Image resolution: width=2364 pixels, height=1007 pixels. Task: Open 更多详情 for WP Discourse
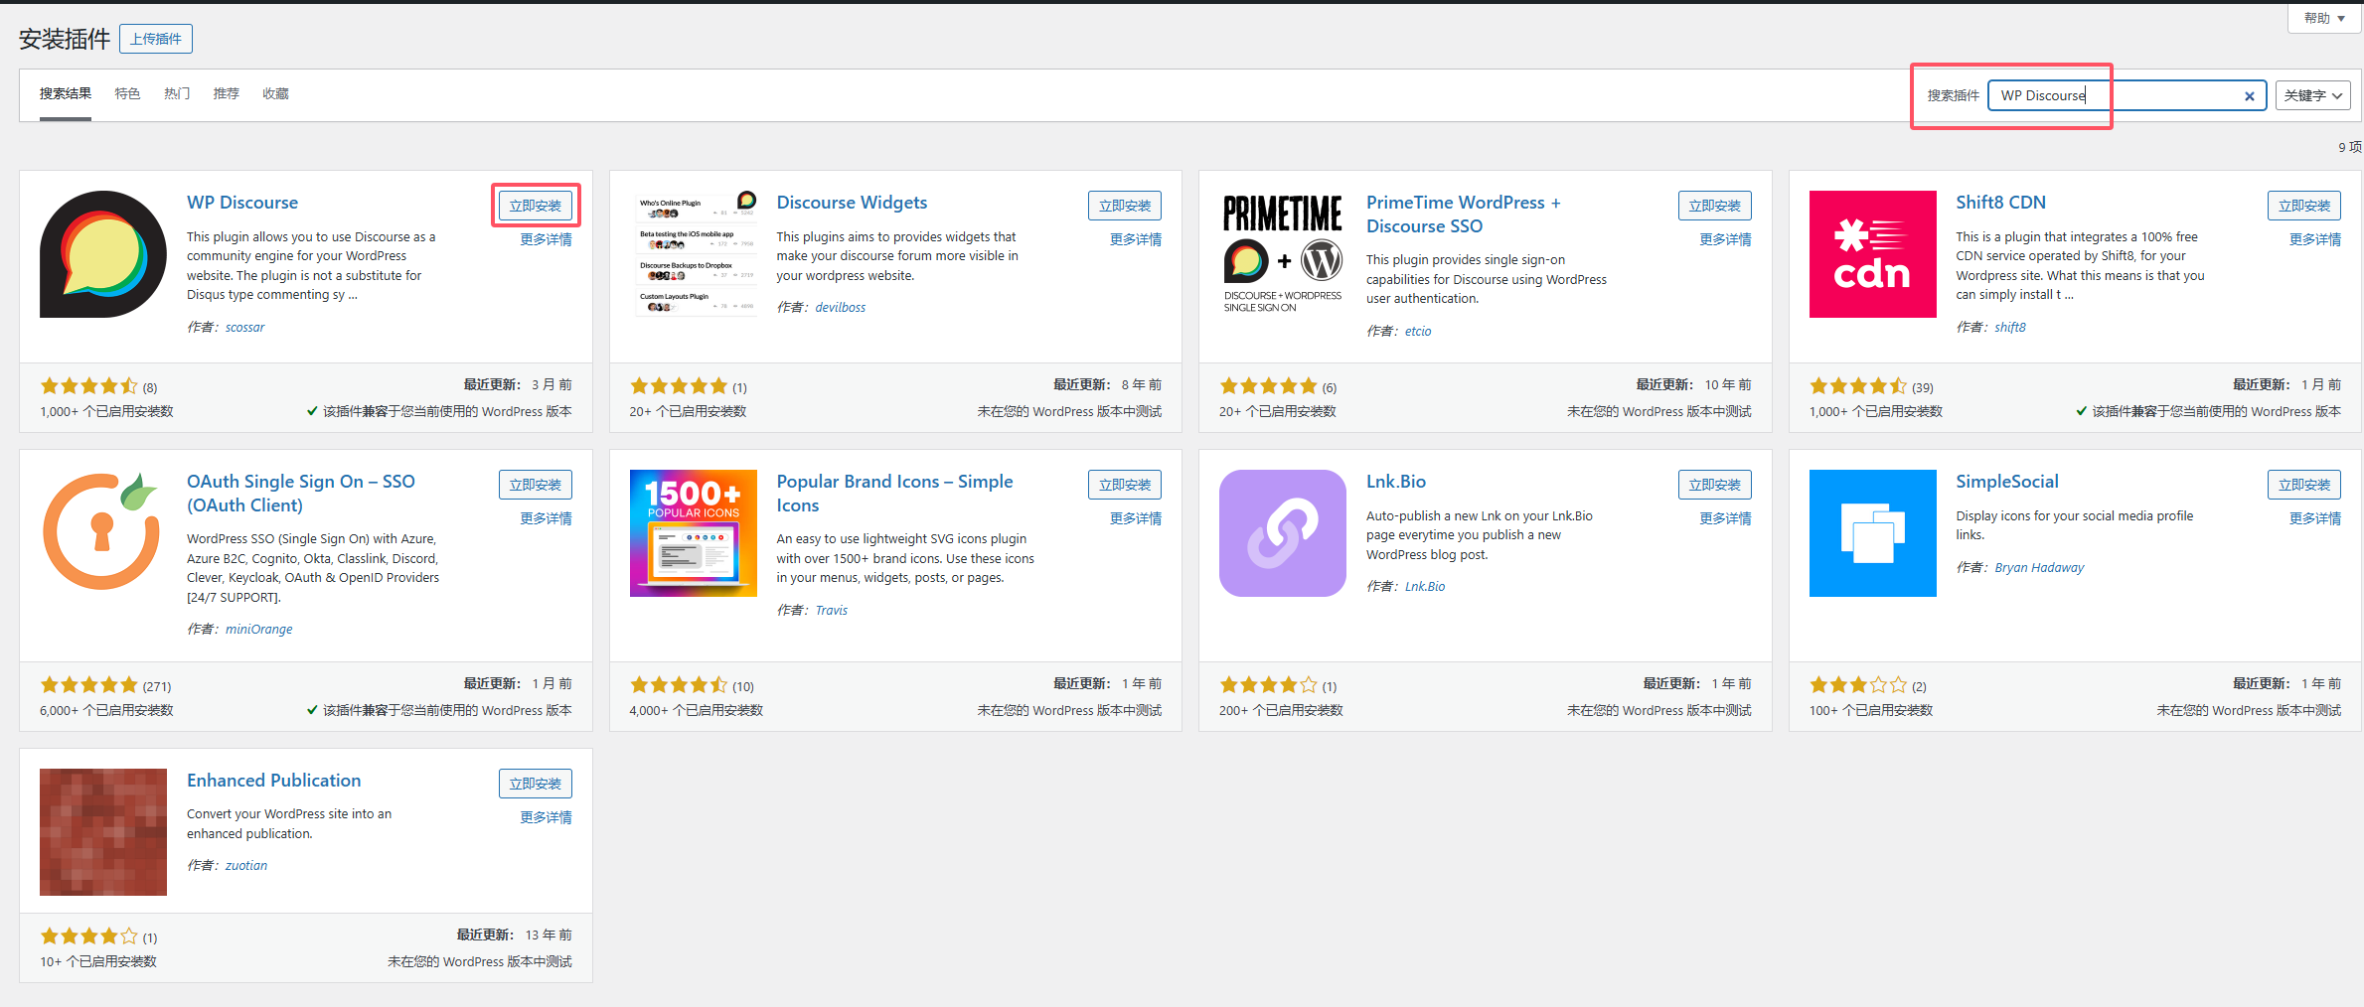(547, 239)
